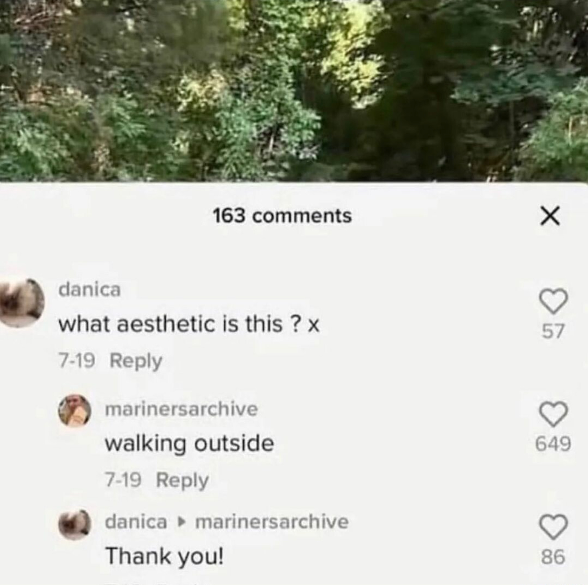Tap the marinersarchive mention after the arrow

[x=272, y=522]
